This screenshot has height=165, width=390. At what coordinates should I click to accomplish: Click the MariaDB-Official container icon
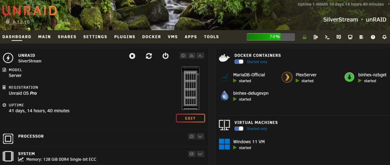click(225, 77)
